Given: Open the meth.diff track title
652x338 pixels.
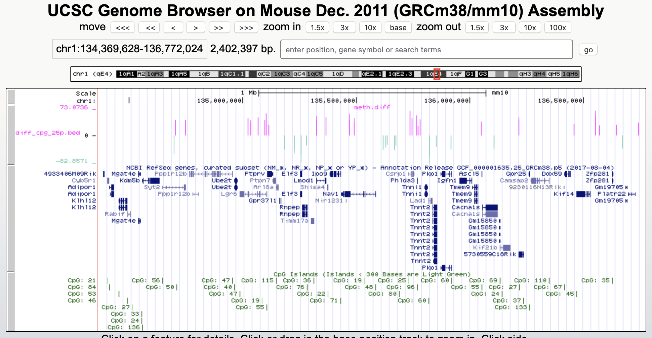Looking at the screenshot, I should [372, 107].
